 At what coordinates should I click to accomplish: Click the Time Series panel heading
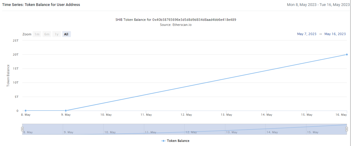click(41, 5)
